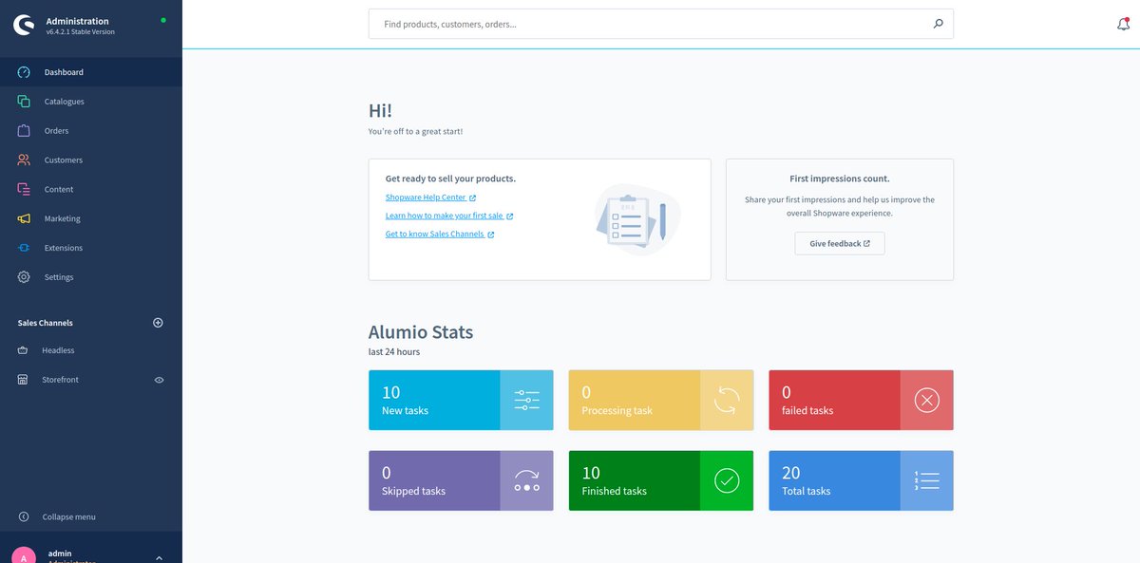Open Content menu item
The image size is (1140, 563).
click(91, 189)
